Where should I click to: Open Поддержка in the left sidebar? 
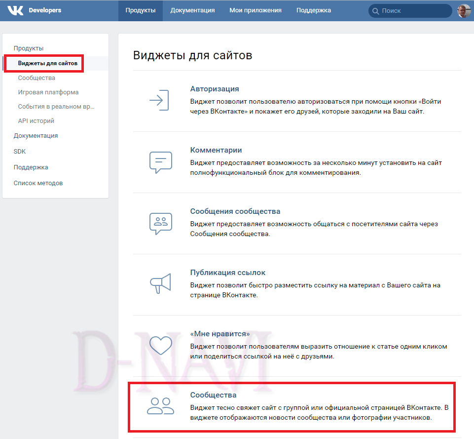click(x=31, y=167)
